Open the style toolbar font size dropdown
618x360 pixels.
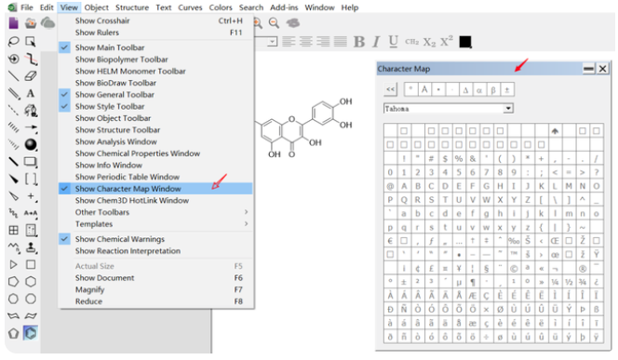tap(272, 41)
